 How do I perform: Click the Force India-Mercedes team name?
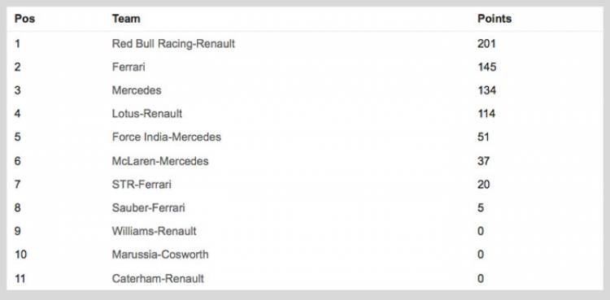[x=167, y=137]
